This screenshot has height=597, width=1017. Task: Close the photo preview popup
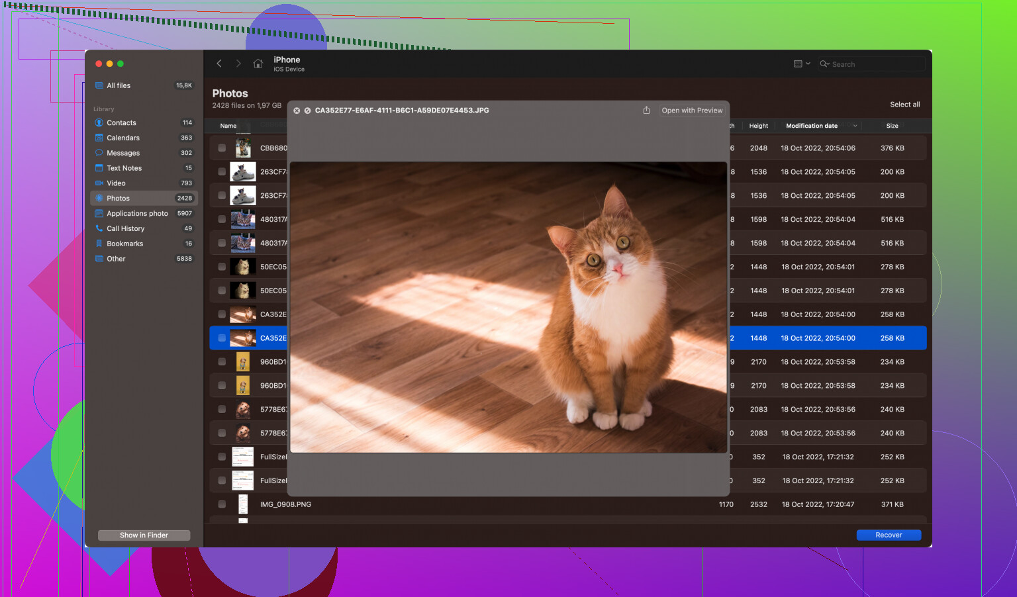[297, 111]
